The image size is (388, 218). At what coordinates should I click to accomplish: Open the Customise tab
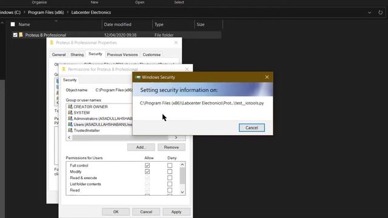pyautogui.click(x=152, y=54)
